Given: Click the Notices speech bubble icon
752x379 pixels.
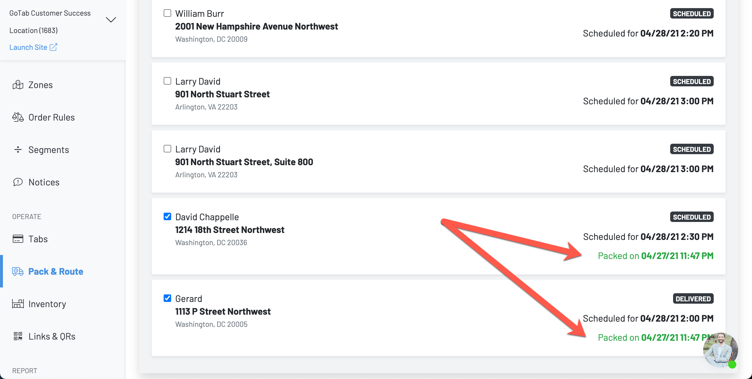Looking at the screenshot, I should 18,182.
